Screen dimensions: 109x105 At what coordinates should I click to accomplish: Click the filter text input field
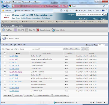[53, 49]
